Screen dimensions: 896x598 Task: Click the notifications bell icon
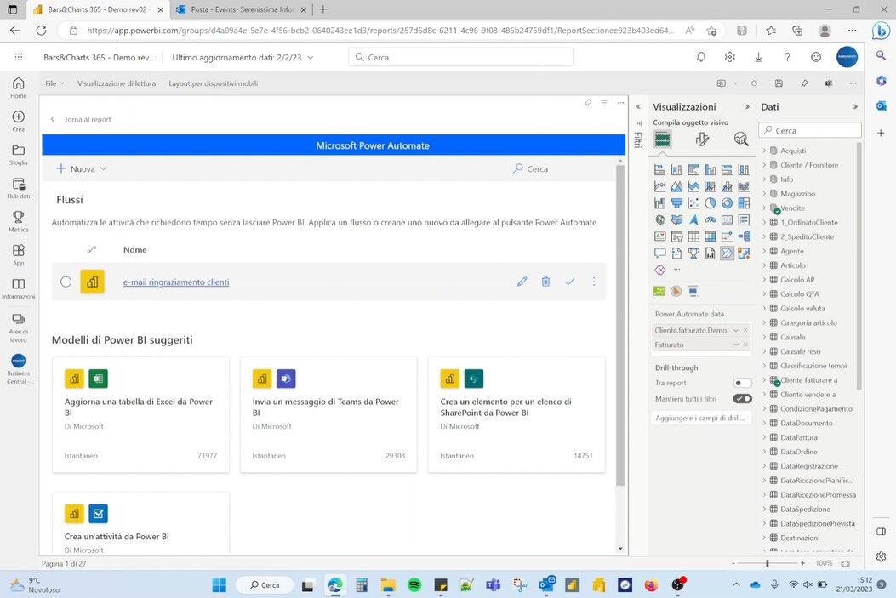(701, 57)
